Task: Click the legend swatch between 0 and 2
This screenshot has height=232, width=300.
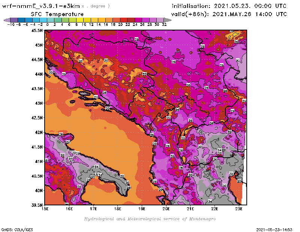Action: pyautogui.click(x=51, y=20)
